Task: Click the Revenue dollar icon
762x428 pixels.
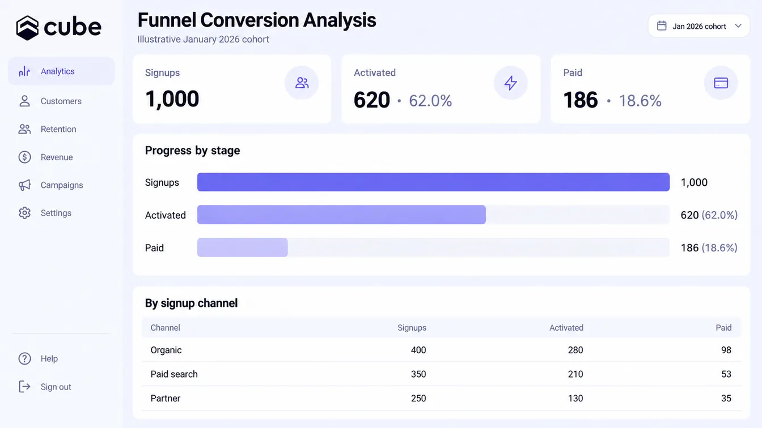Action: [x=24, y=157]
